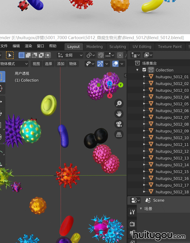Open the 添加 (Add) menu
Screen dimensions: 190x243
click(x=61, y=64)
